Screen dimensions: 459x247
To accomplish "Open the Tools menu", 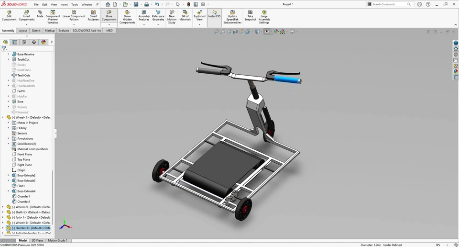I will (75, 4).
